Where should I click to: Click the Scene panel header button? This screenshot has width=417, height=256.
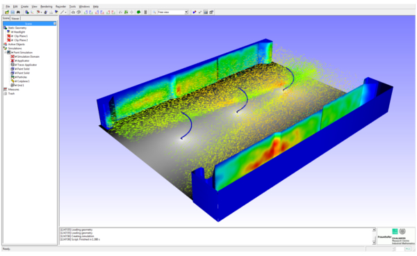click(54, 24)
